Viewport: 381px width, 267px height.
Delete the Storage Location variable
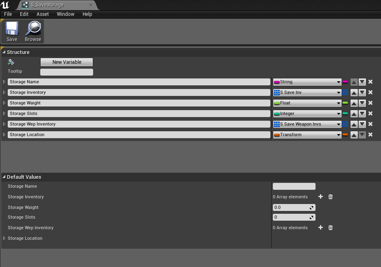point(370,135)
